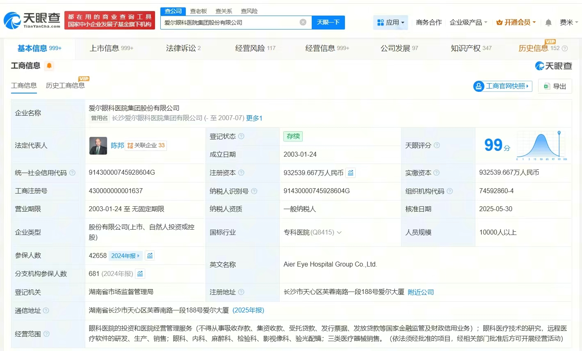Open the 上市信息 tab
The height and width of the screenshot is (351, 582).
tap(112, 48)
